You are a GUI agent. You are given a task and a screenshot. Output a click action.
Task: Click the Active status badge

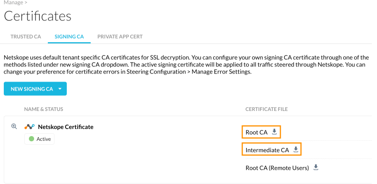[x=39, y=139]
